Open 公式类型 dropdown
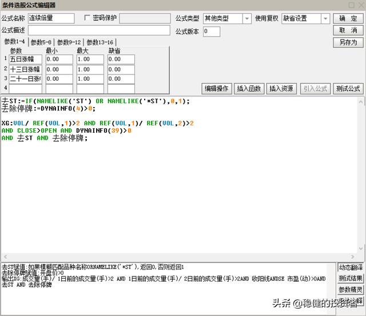The height and width of the screenshot is (316, 366). coord(247,18)
